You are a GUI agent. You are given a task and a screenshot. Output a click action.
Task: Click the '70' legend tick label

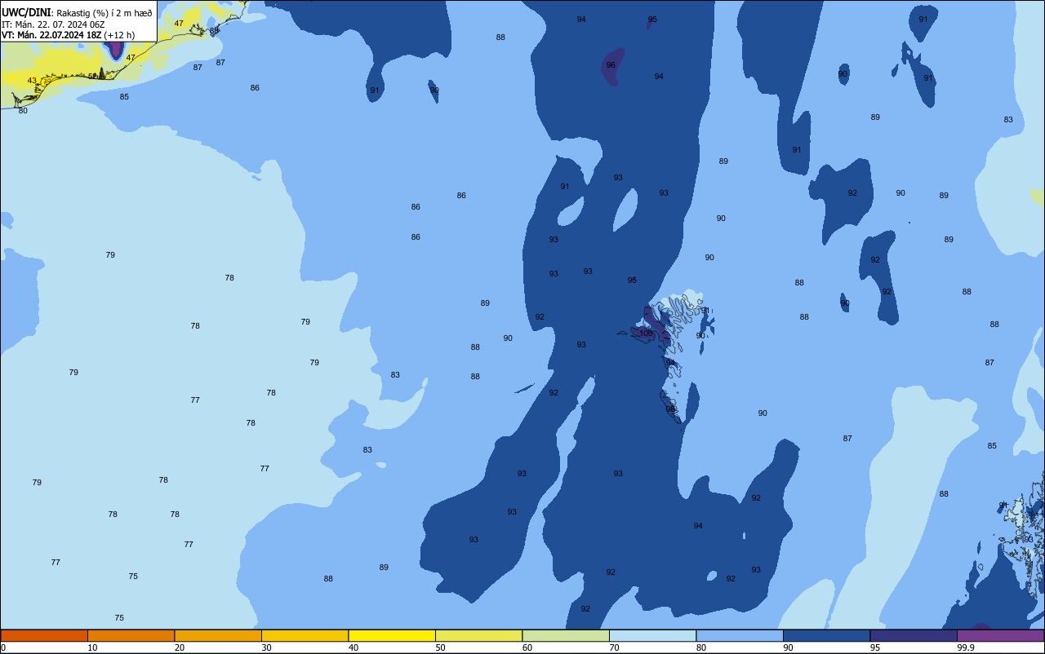point(614,647)
